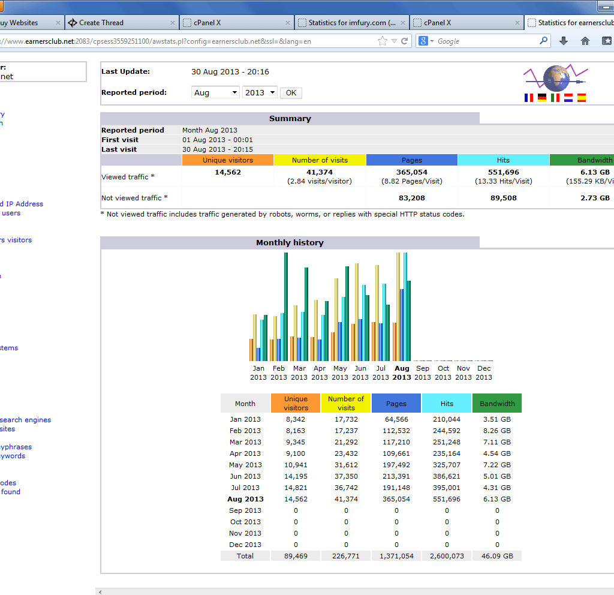Select the total hits value 2,600,073
The height and width of the screenshot is (595, 614).
(x=447, y=556)
